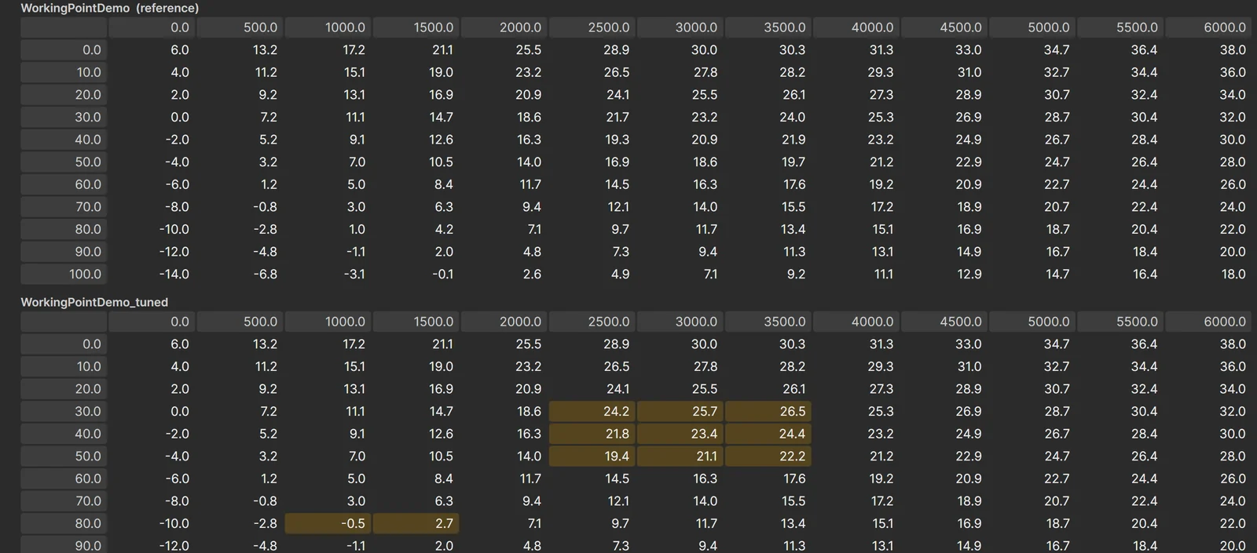Click the 16.4 cell in row 100.0
The height and width of the screenshot is (553, 1257).
[1120, 274]
